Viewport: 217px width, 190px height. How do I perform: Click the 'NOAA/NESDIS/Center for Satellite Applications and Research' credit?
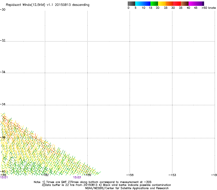coord(127,188)
